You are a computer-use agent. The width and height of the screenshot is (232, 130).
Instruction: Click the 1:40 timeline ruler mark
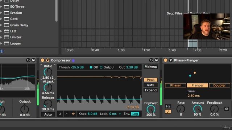(x=172, y=50)
